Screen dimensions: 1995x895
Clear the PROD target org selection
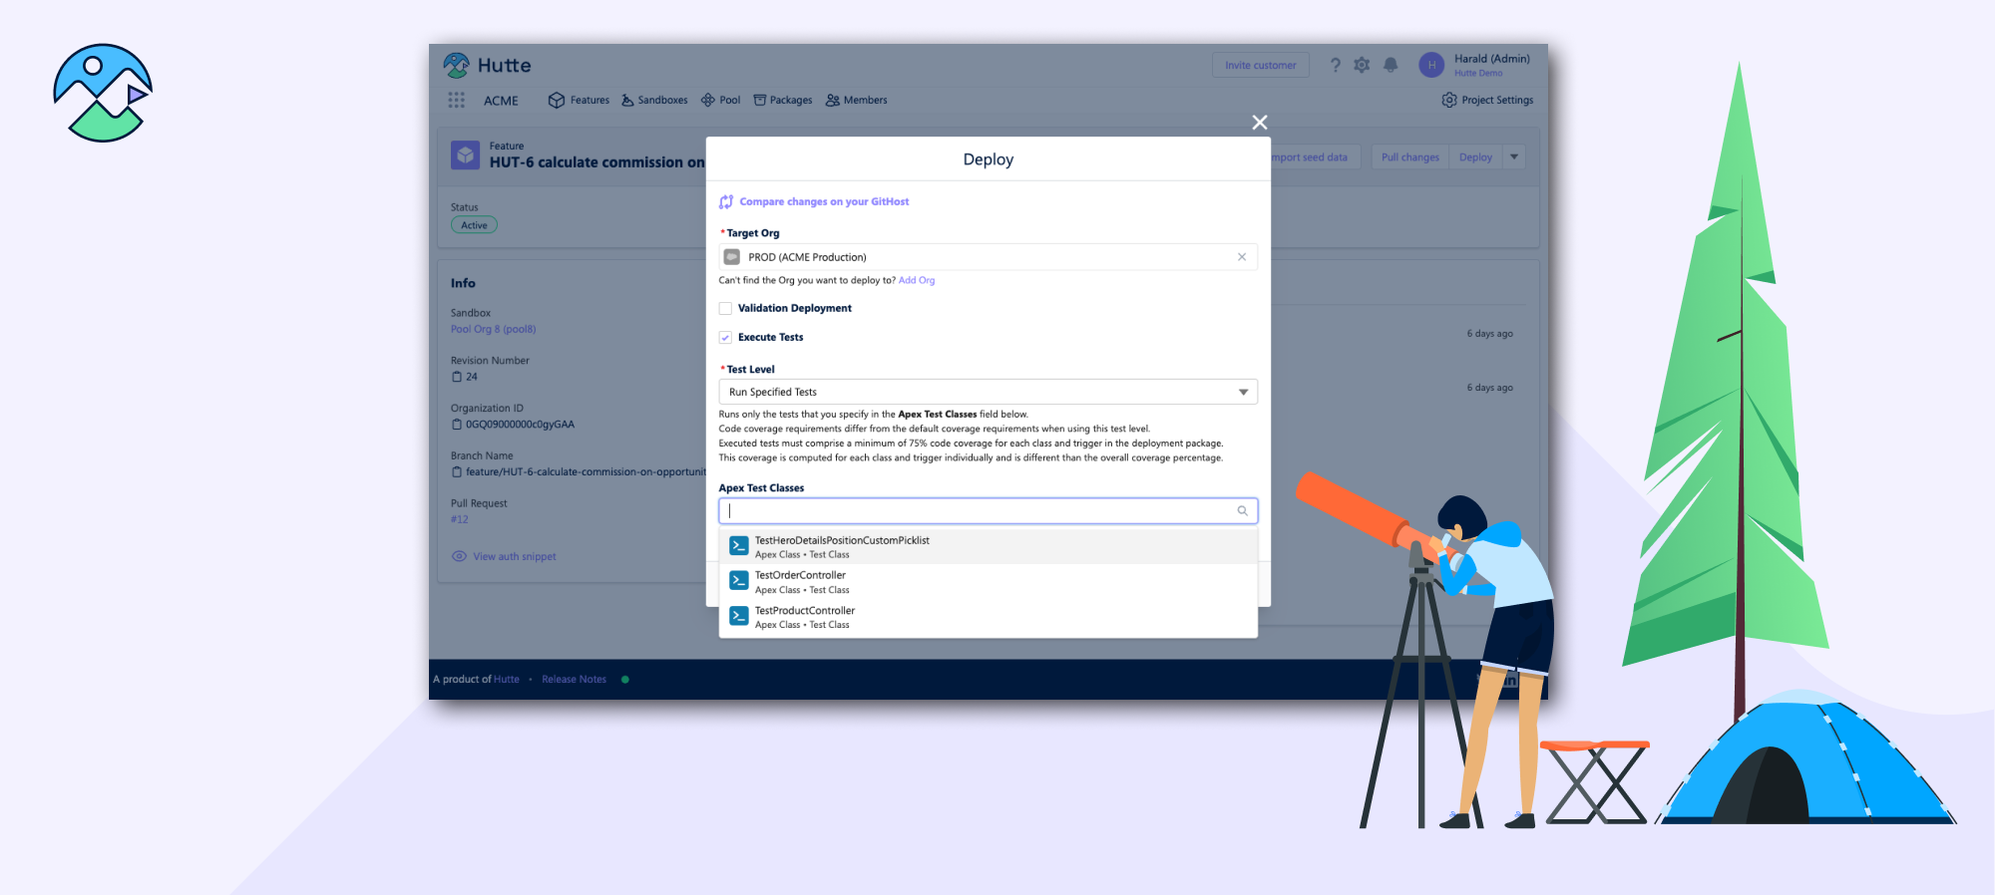tap(1242, 257)
